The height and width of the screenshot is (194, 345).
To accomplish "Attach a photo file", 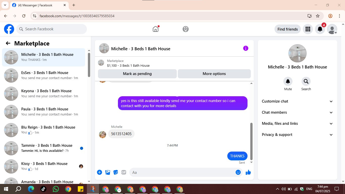I will tap(108, 172).
